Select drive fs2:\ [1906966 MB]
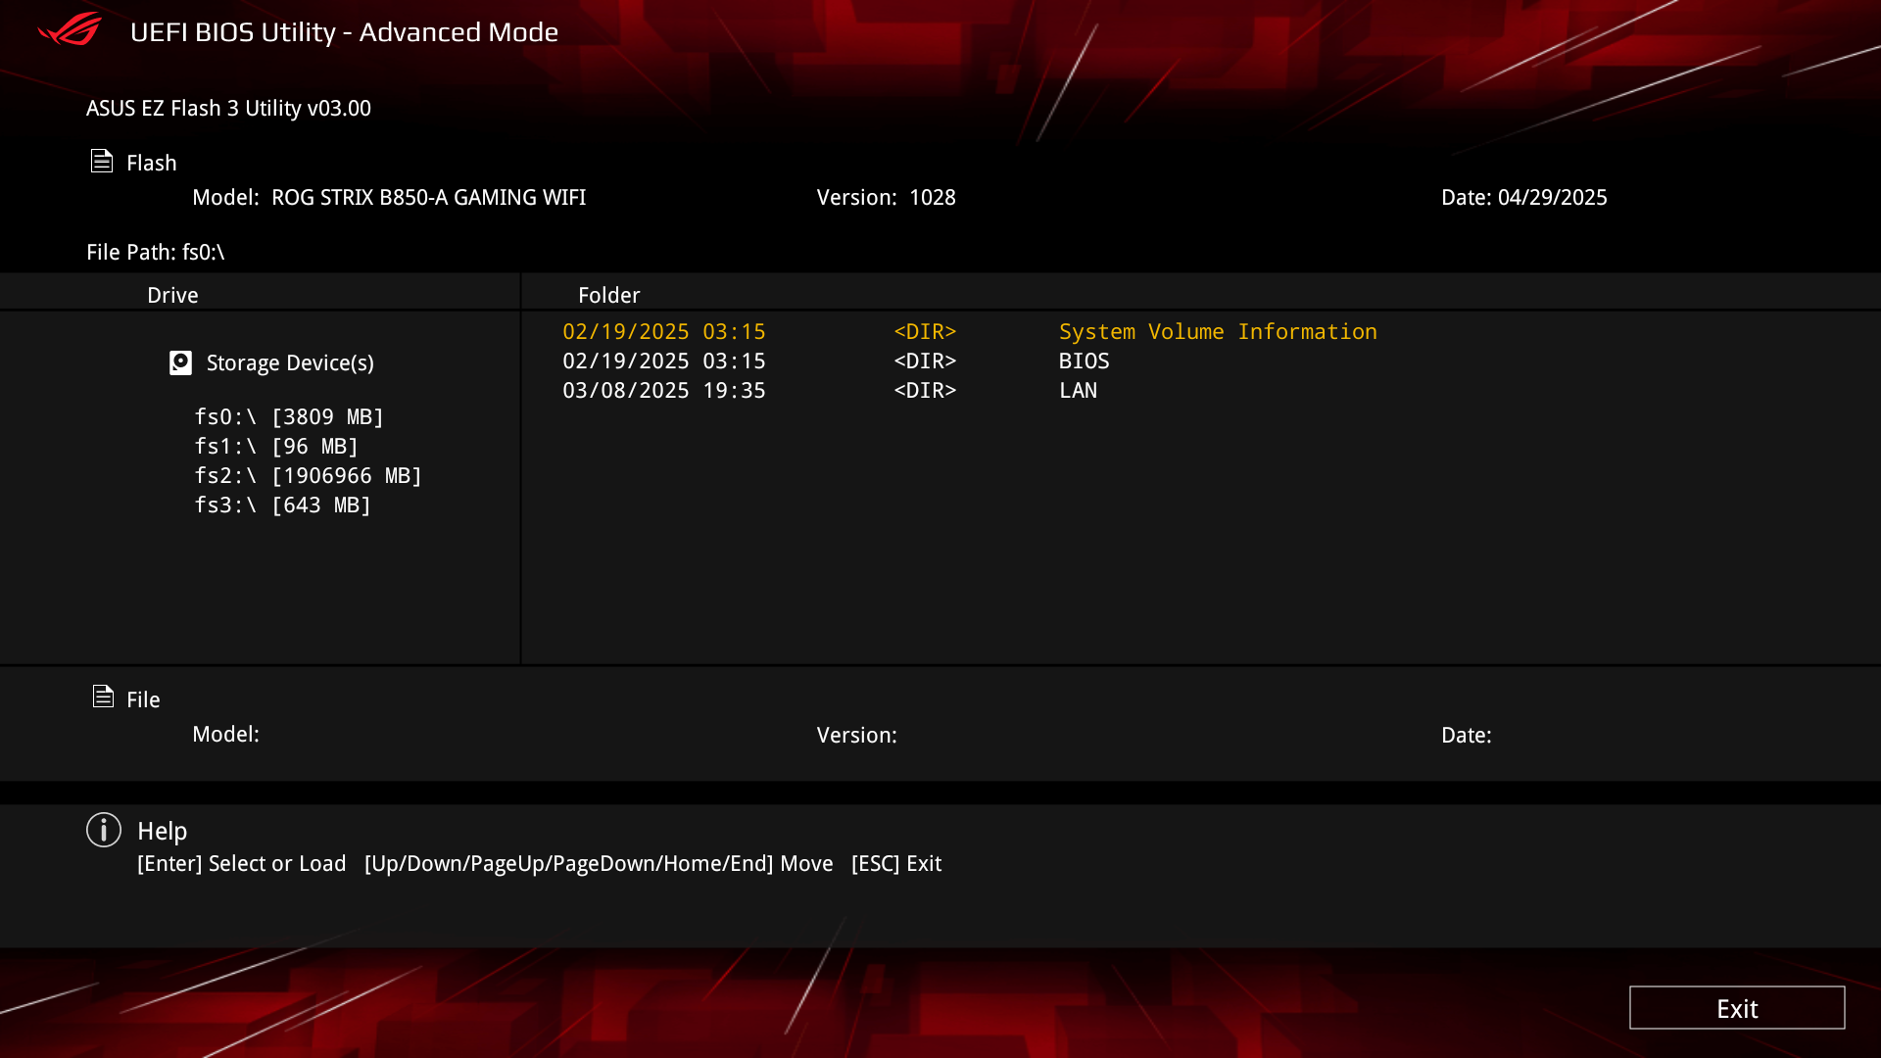This screenshot has height=1058, width=1881. point(308,475)
